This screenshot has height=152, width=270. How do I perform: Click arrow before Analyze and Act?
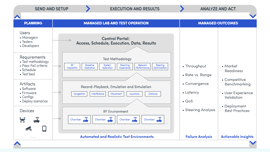182,9
